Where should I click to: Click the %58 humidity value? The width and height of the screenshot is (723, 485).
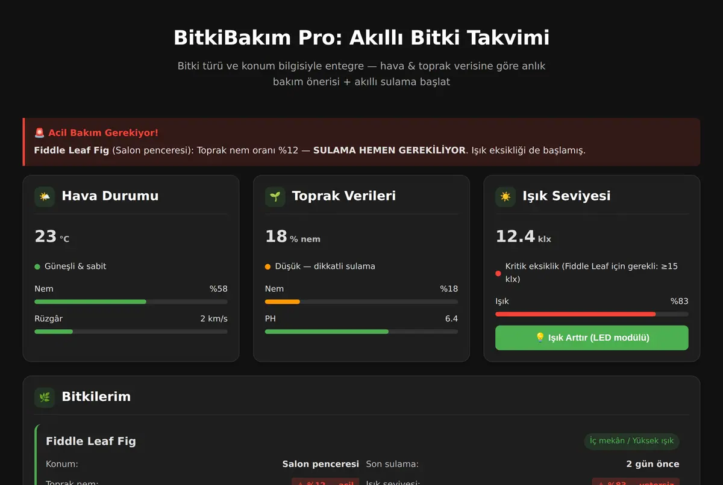click(218, 289)
